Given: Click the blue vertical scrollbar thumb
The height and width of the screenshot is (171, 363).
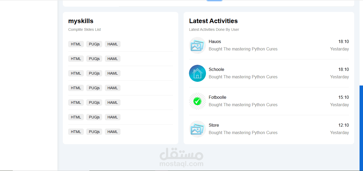Looking at the screenshot, I should pyautogui.click(x=361, y=127).
